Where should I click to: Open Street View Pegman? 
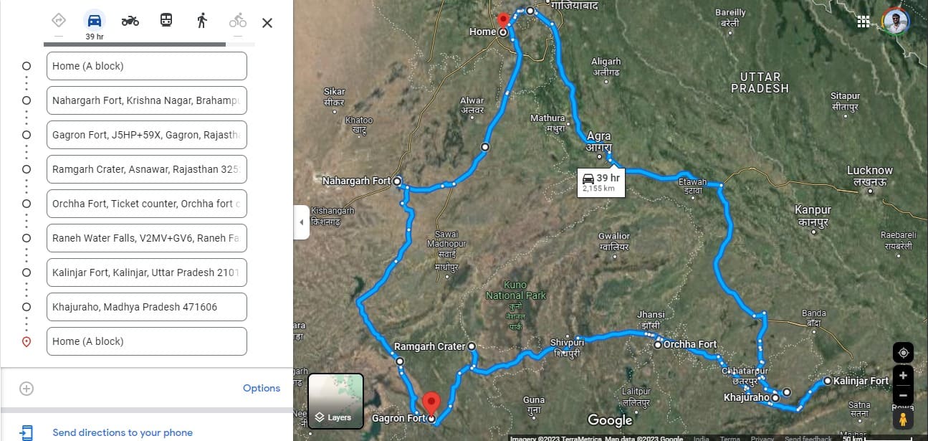tap(903, 419)
